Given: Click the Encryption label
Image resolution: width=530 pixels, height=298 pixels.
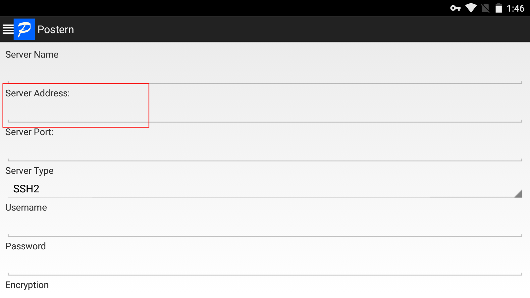Looking at the screenshot, I should 27,285.
